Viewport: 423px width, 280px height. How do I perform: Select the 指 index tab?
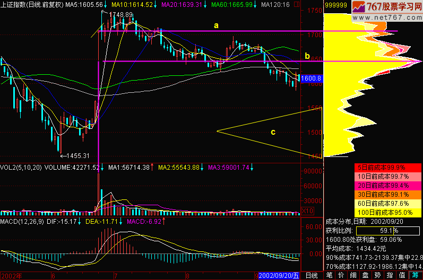point(391,276)
